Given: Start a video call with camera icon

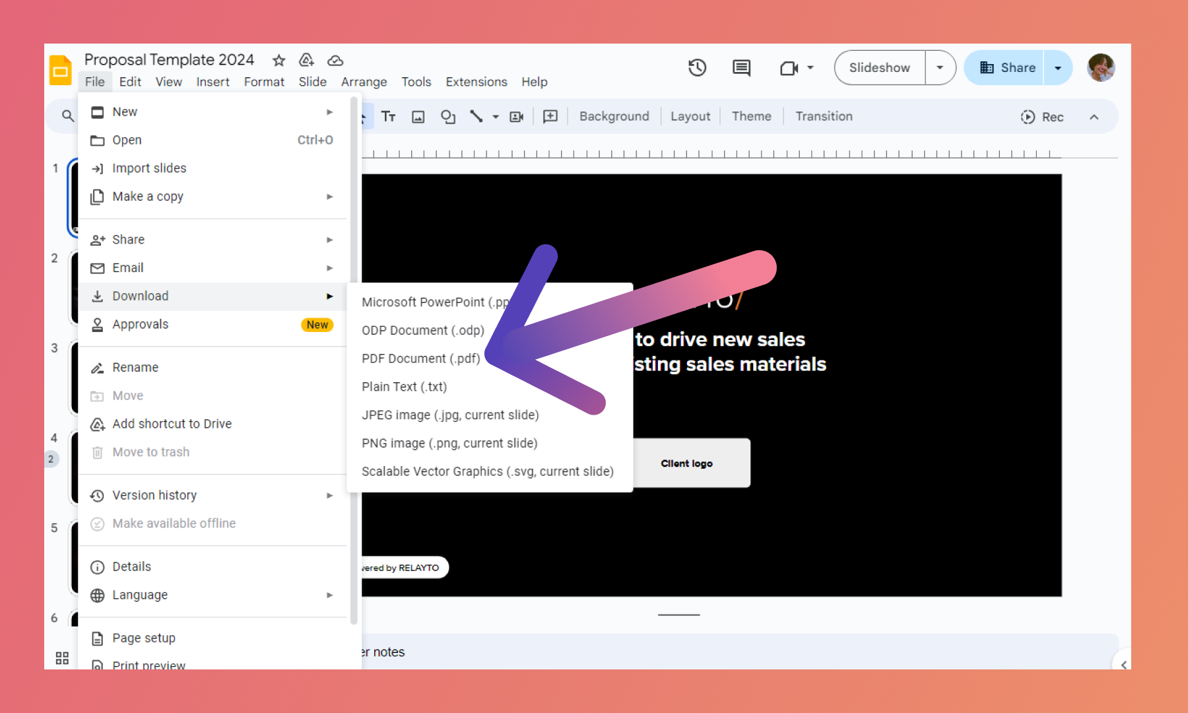Looking at the screenshot, I should pos(789,68).
